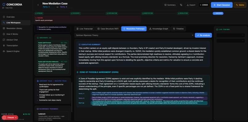Click the Concordia shield logo
This screenshot has width=248, height=122.
pos(4,5)
